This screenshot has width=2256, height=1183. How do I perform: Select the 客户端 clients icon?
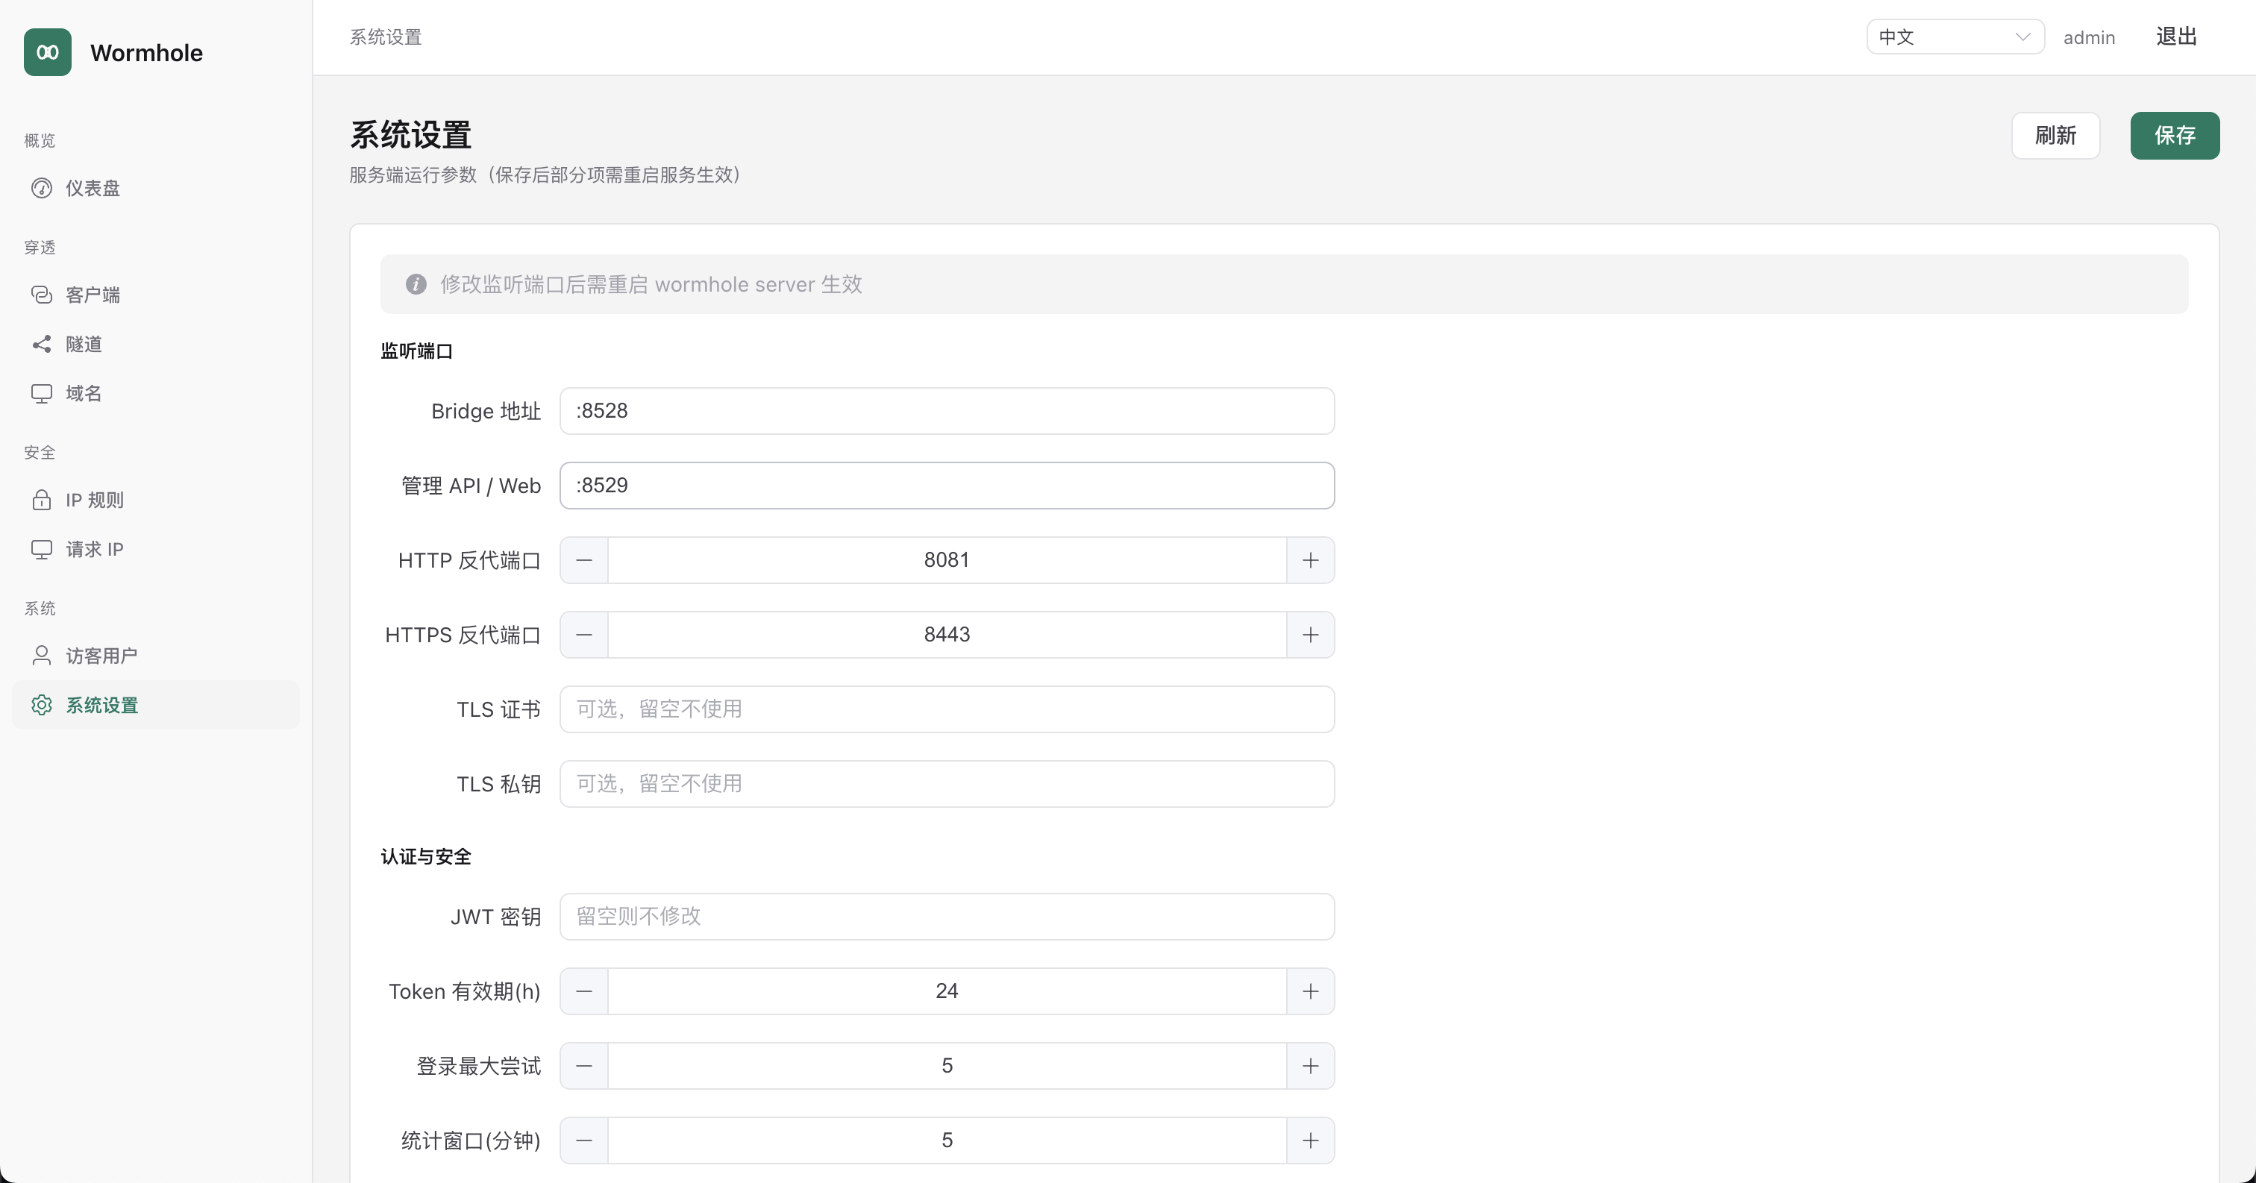pos(41,295)
